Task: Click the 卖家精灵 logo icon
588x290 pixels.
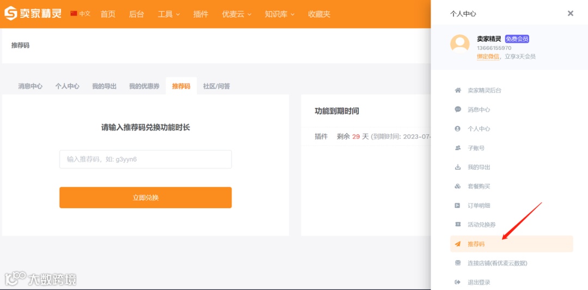Action: click(11, 14)
